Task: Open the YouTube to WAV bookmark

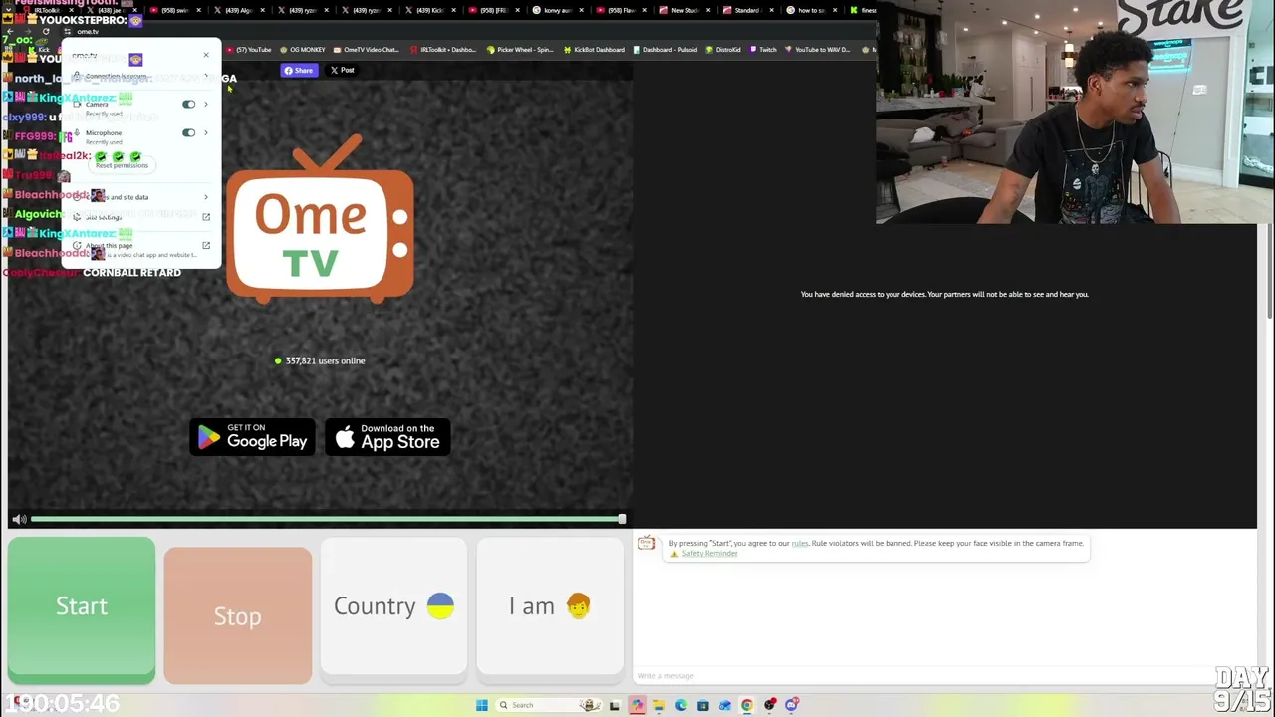Action: click(818, 50)
